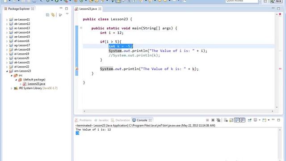Expand the aa-Lesson11 project
This screenshot has width=286, height=161.
click(x=7, y=20)
